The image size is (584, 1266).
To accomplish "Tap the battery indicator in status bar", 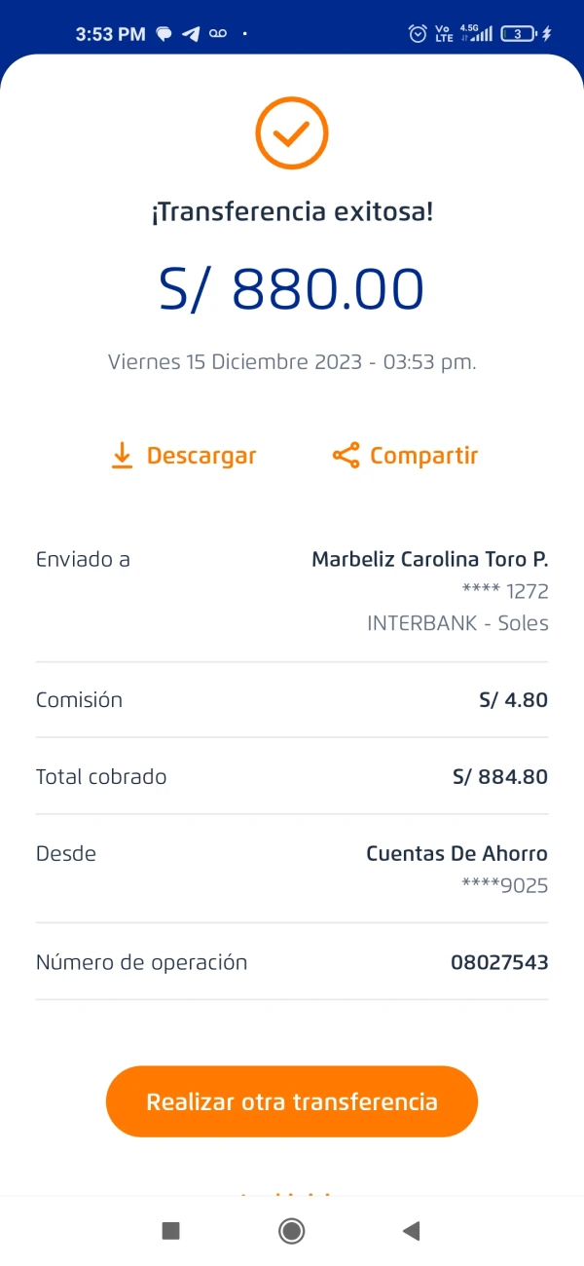I will [x=520, y=34].
